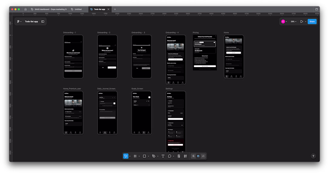Viewport: 329px width, 174px height.
Task: Switch to Draw mode
Action: [193, 156]
